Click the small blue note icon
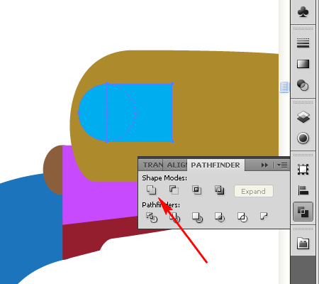Image resolution: width=319 pixels, height=284 pixels. pos(284,87)
